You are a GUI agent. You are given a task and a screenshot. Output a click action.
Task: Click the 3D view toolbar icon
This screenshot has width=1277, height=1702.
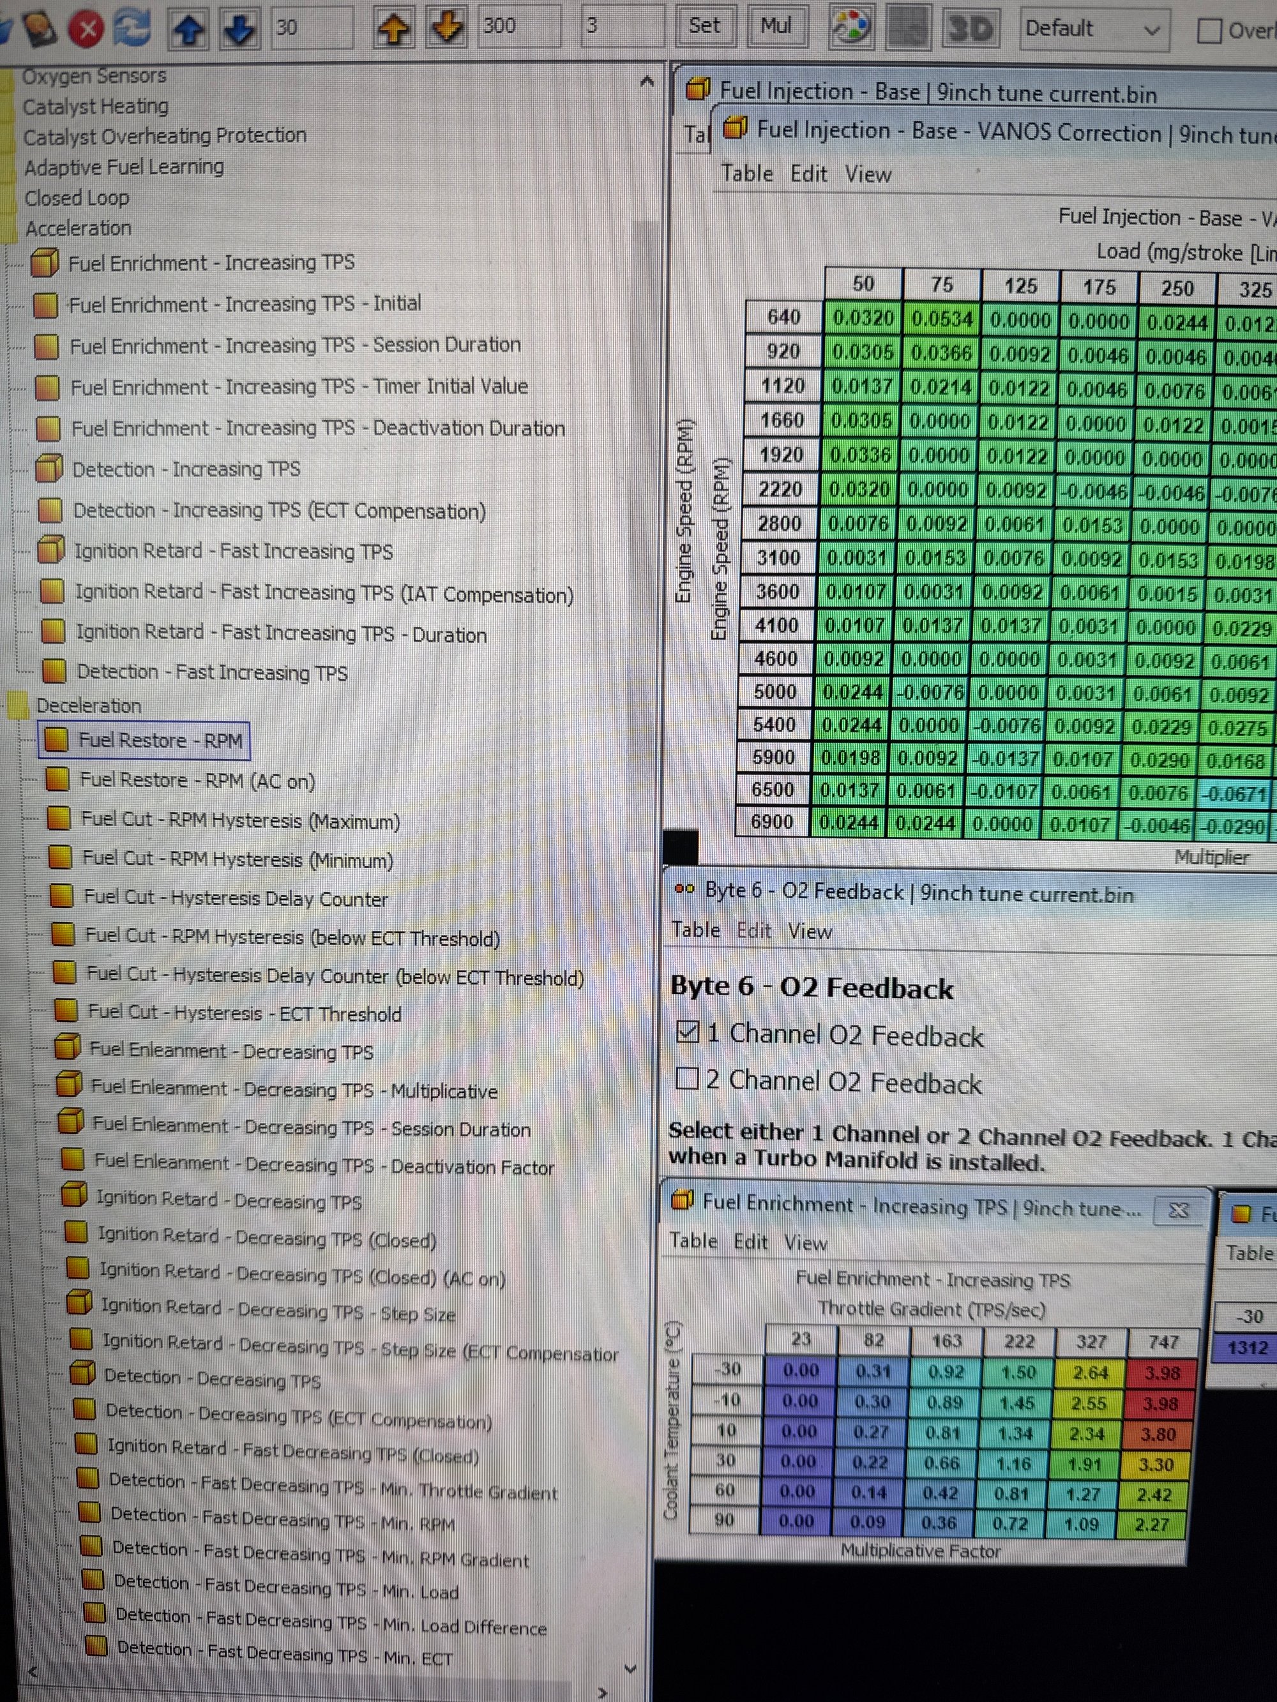970,29
